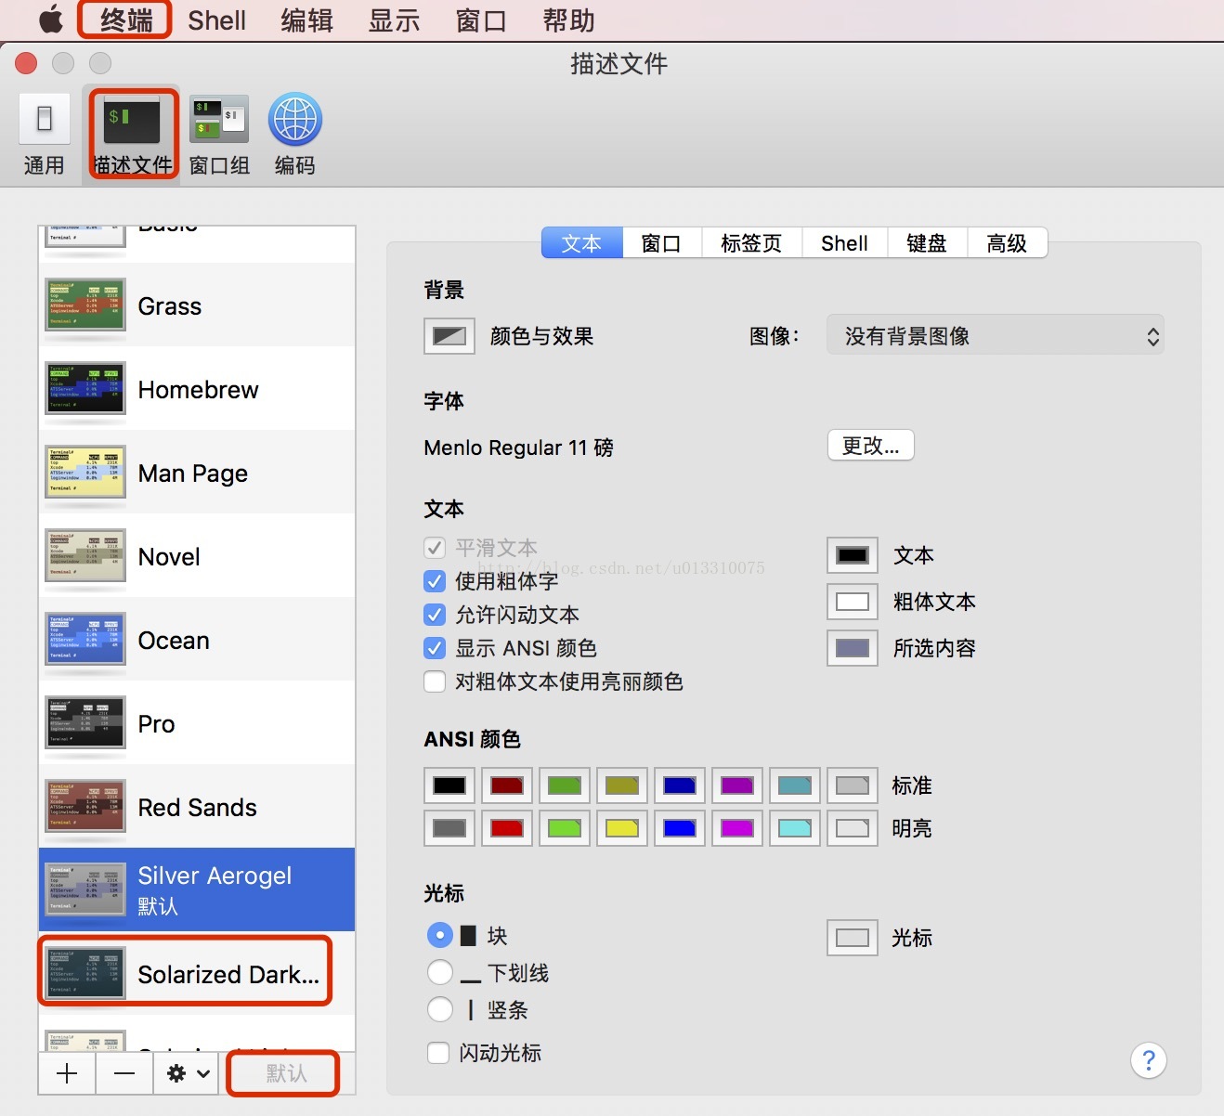Select the Red Sands profile

[197, 807]
